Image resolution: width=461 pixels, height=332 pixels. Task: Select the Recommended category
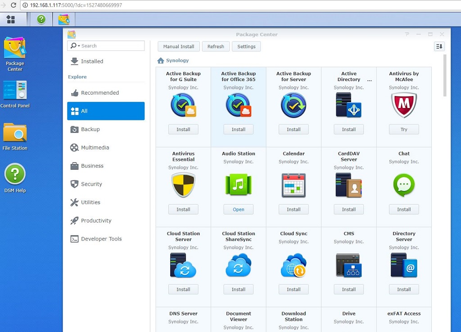point(106,93)
